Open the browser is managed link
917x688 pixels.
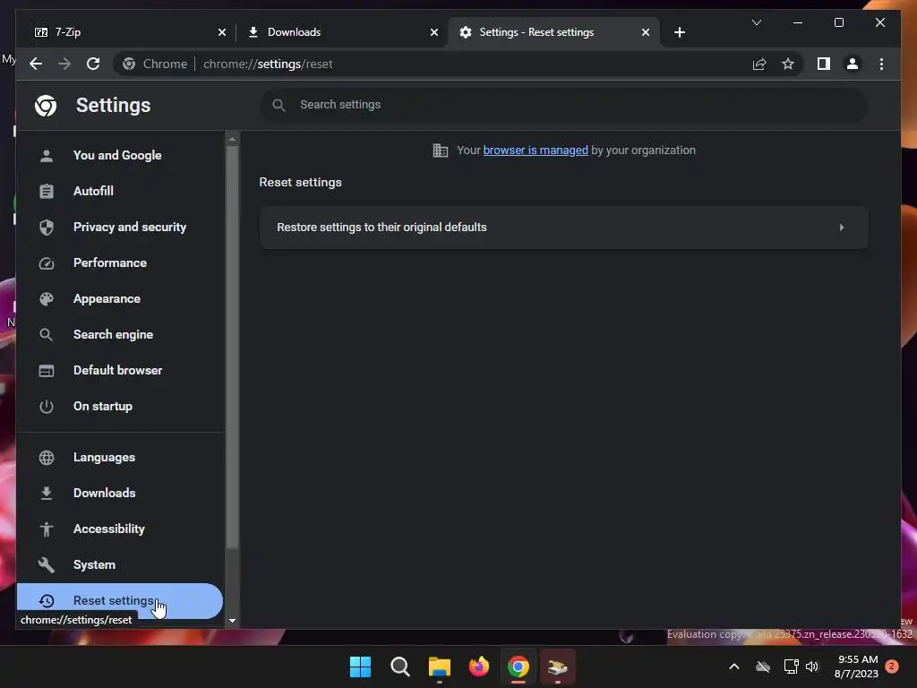pos(536,150)
